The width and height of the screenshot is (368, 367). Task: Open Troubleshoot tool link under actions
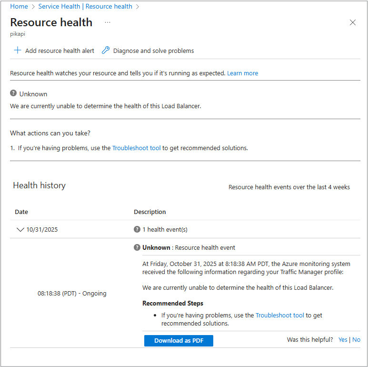pos(137,148)
